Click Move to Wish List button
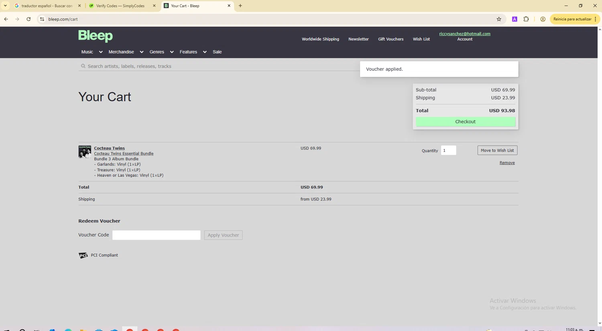This screenshot has height=331, width=602. tap(497, 150)
